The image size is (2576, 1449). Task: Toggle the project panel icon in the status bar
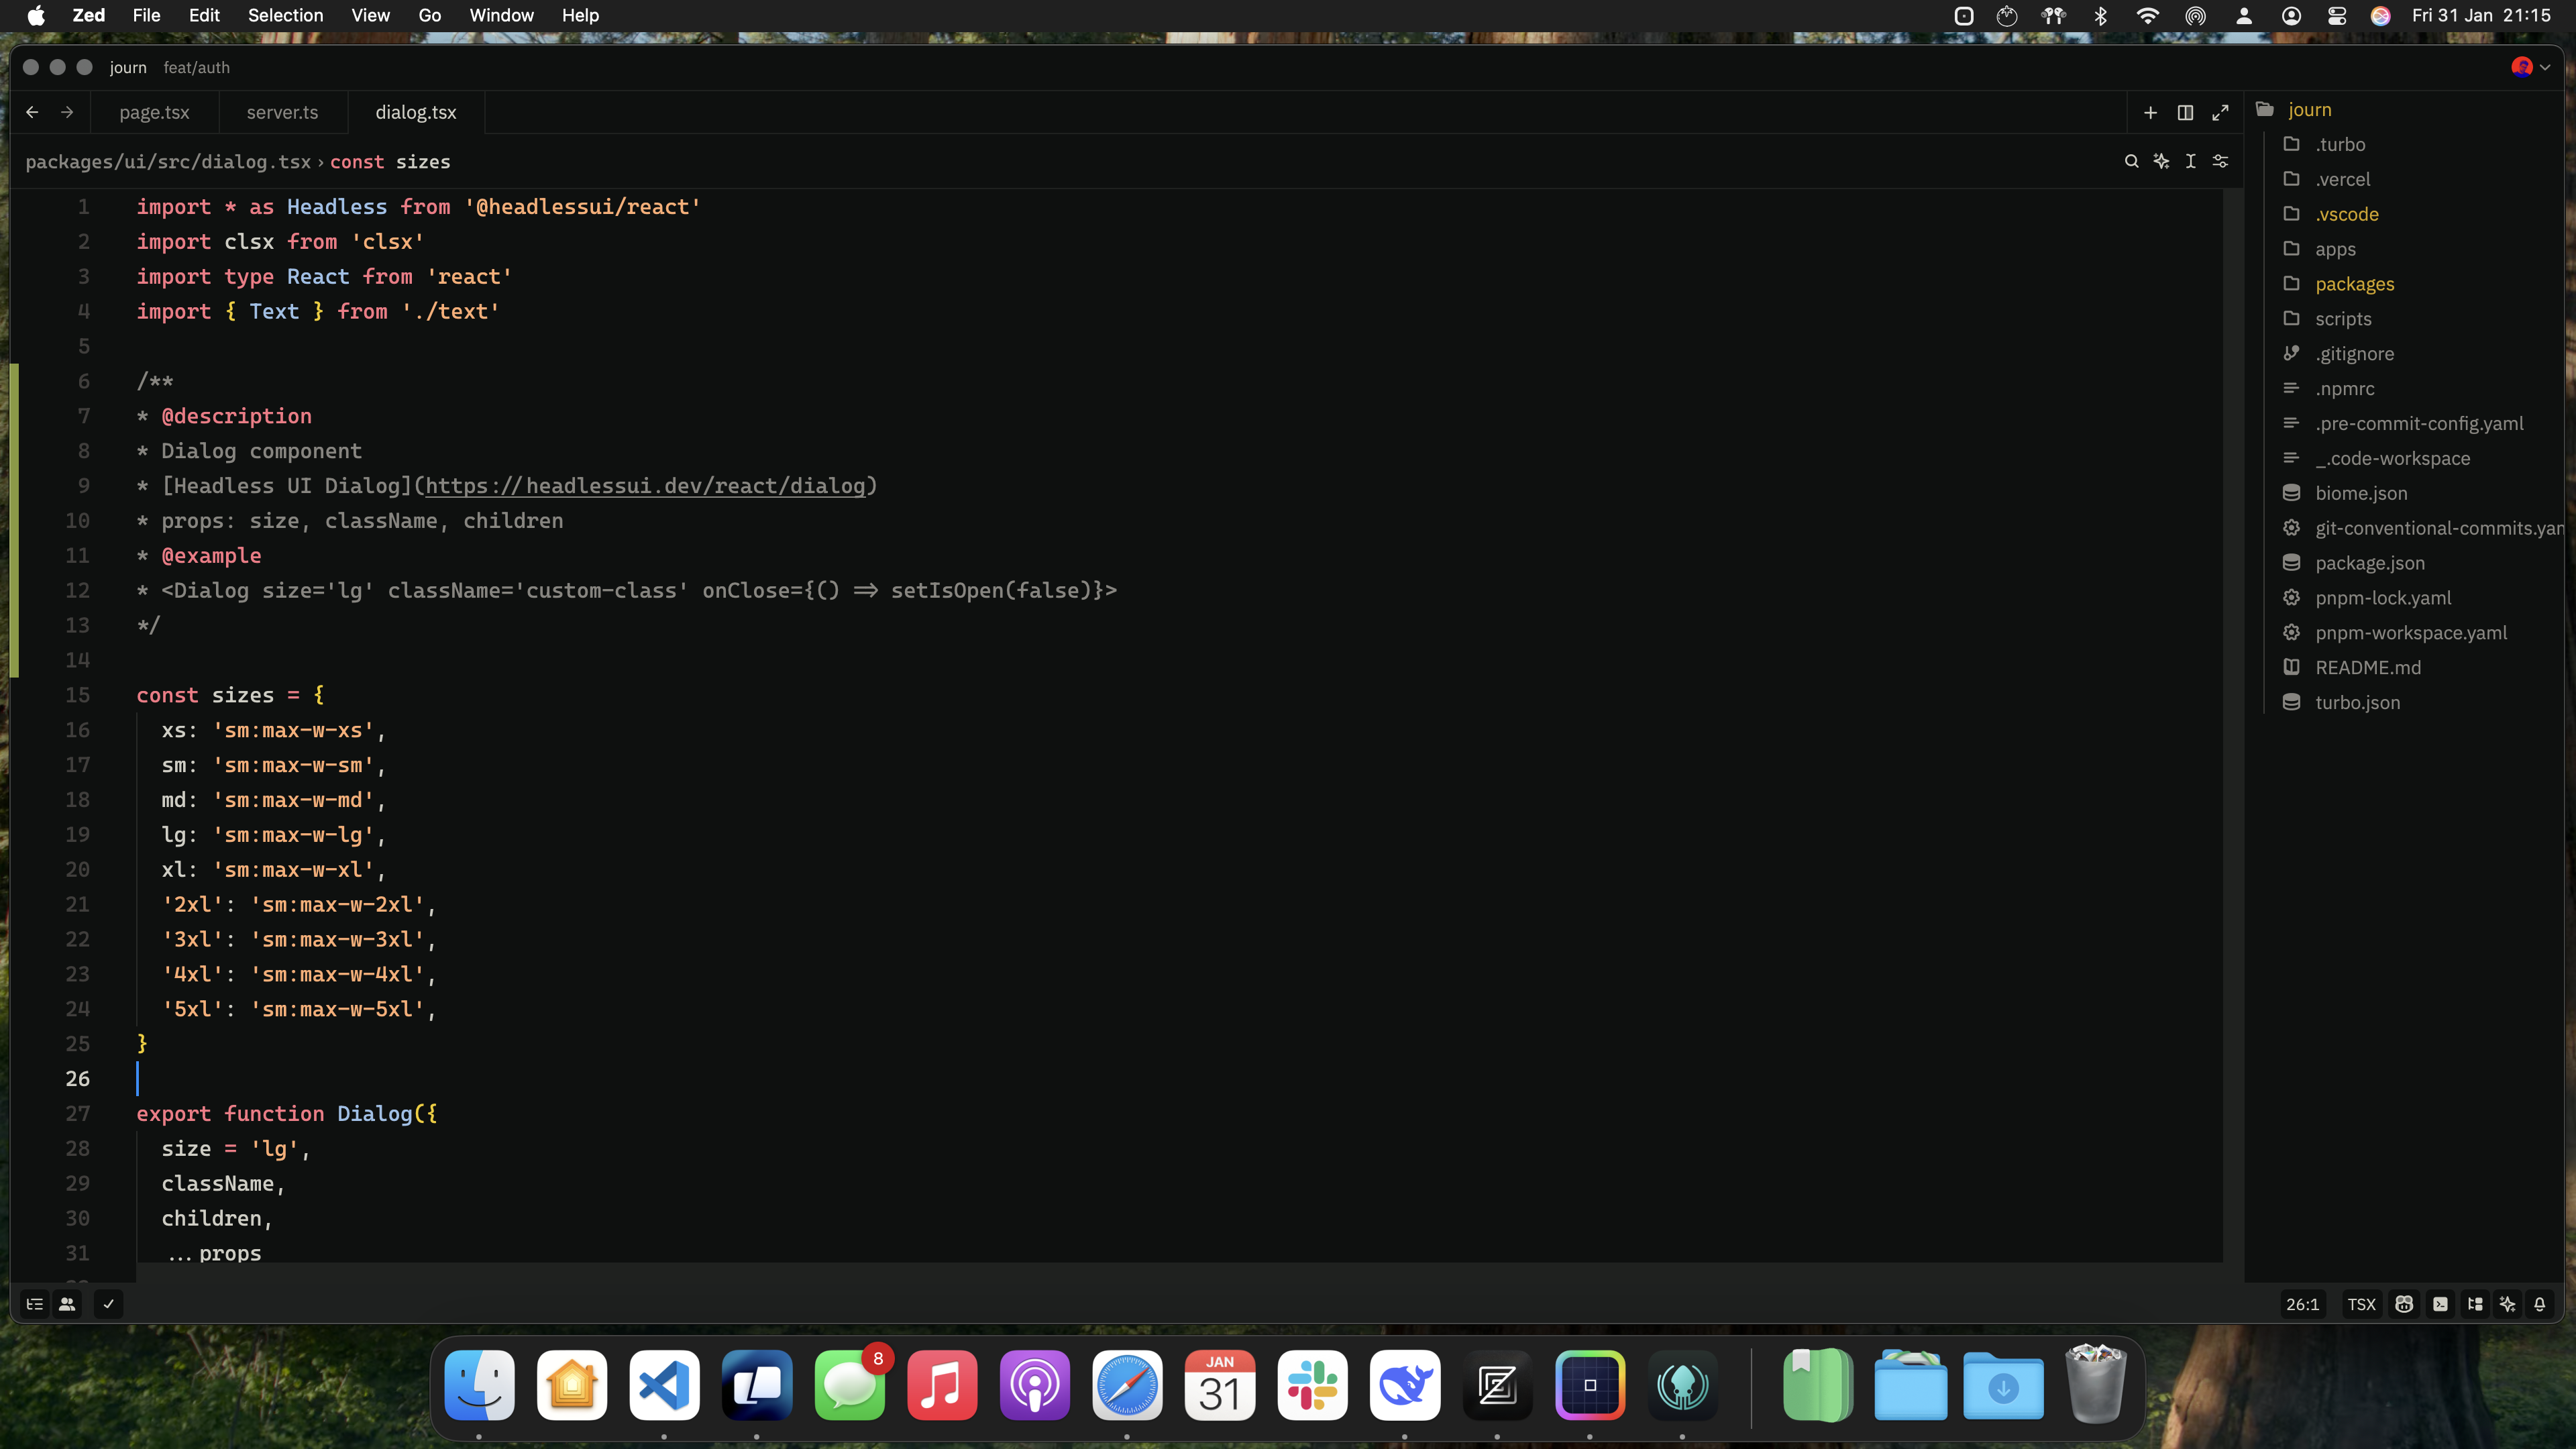2475,1304
